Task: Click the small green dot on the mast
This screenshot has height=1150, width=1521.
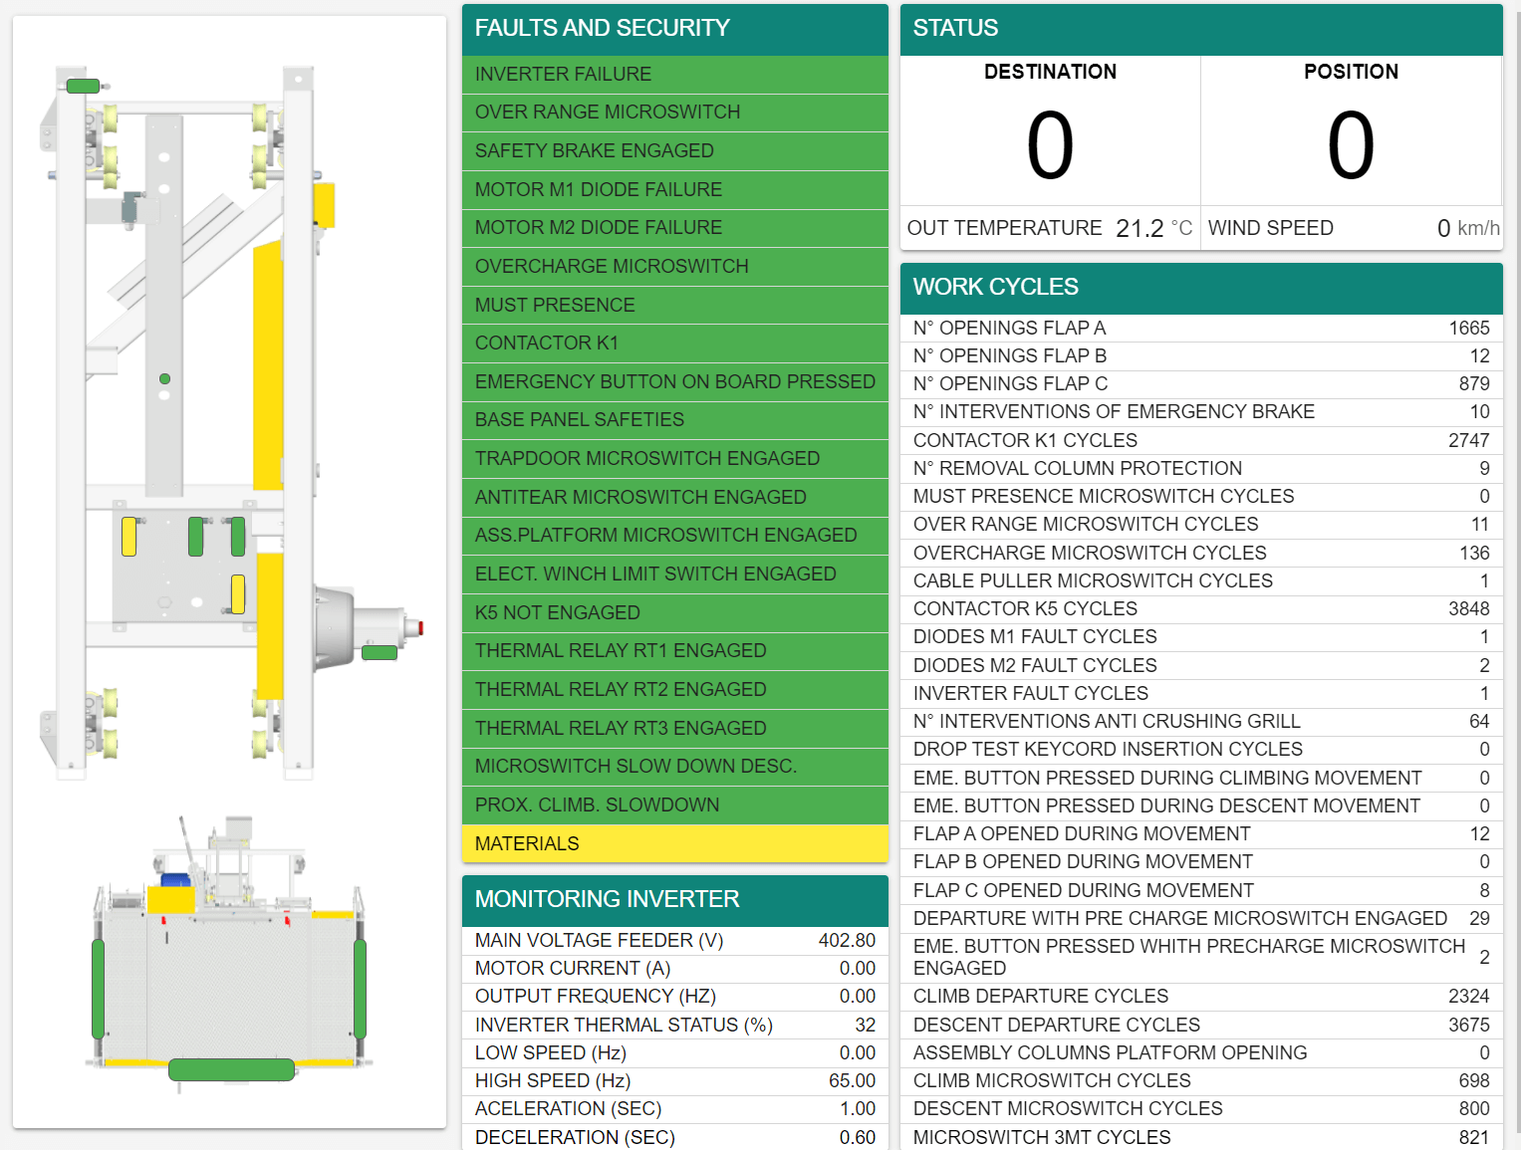Action: tap(164, 378)
